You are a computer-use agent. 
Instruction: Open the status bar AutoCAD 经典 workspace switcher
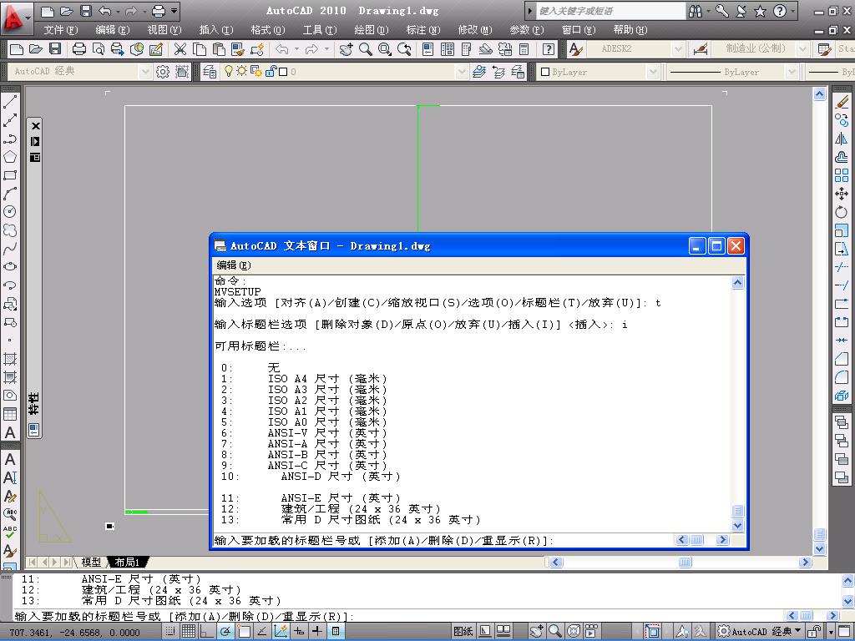(x=760, y=631)
